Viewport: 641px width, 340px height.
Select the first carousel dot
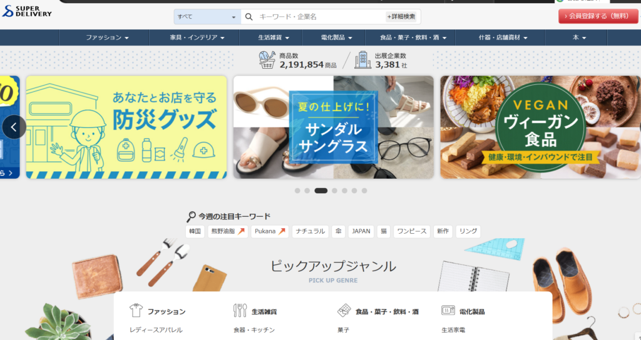[x=297, y=191]
